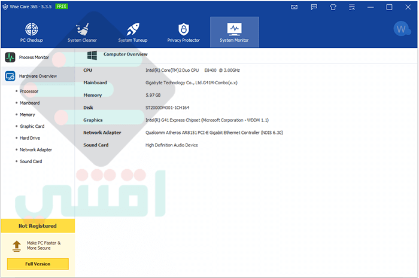419x278 pixels.
Task: Open the PC Checkup icon
Action: click(x=32, y=29)
